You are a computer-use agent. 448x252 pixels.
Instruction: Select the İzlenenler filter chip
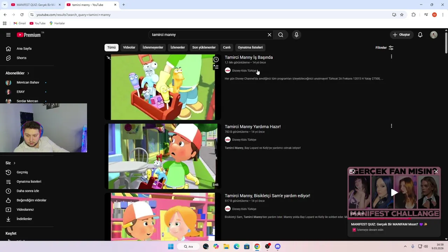[x=178, y=48]
